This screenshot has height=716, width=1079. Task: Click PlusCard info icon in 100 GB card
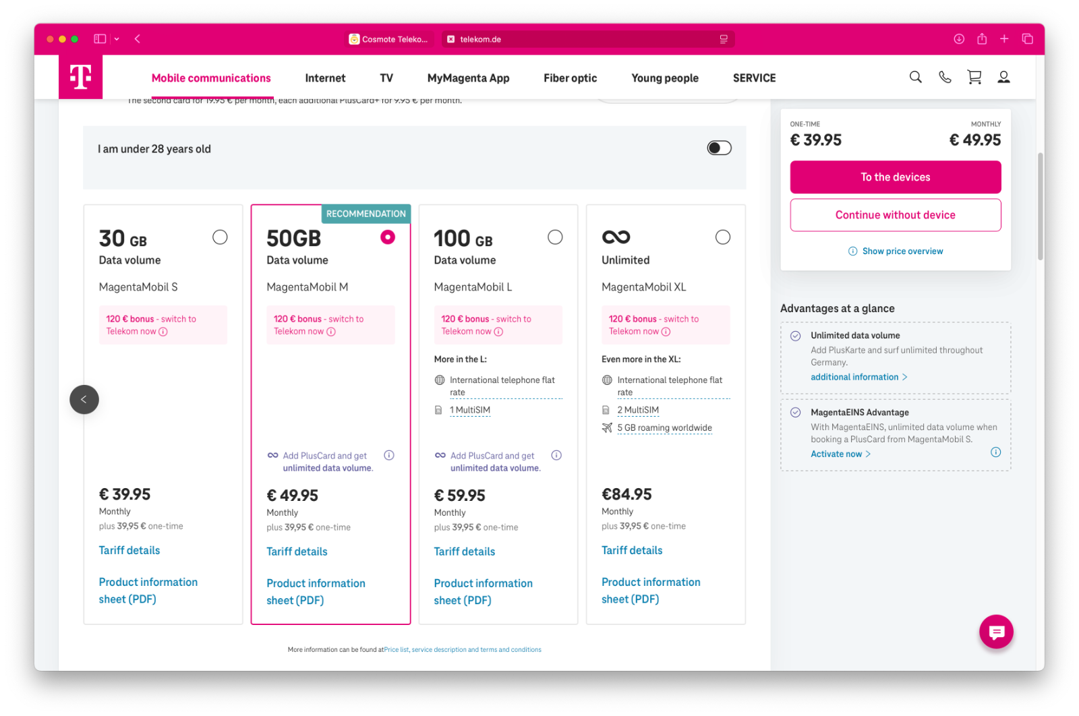[556, 455]
